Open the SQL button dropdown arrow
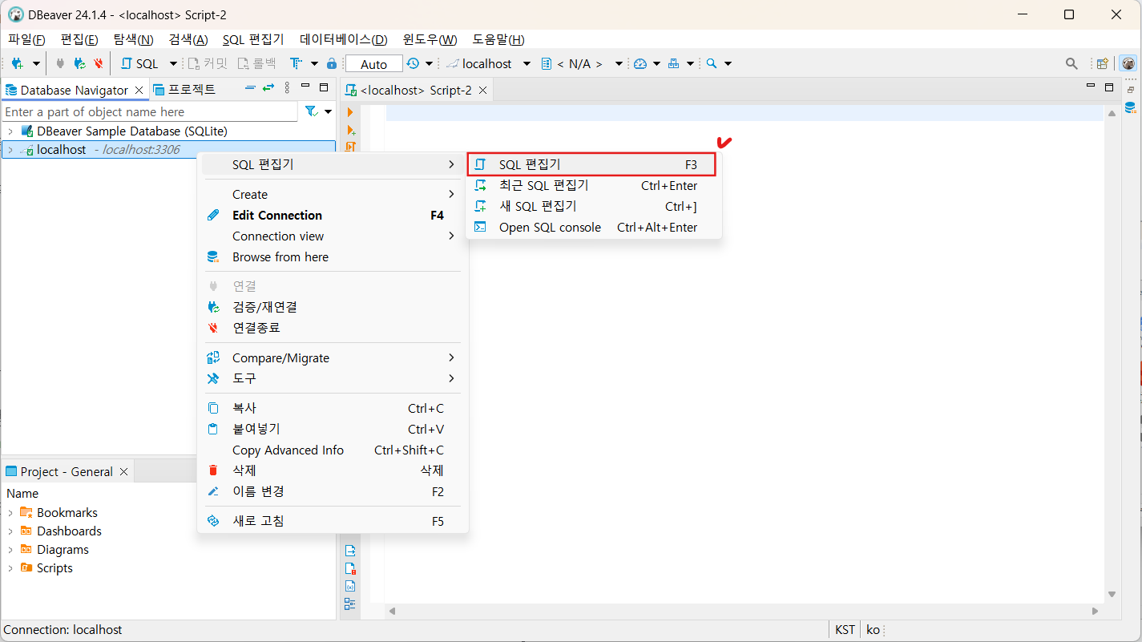The height and width of the screenshot is (642, 1142). click(173, 63)
